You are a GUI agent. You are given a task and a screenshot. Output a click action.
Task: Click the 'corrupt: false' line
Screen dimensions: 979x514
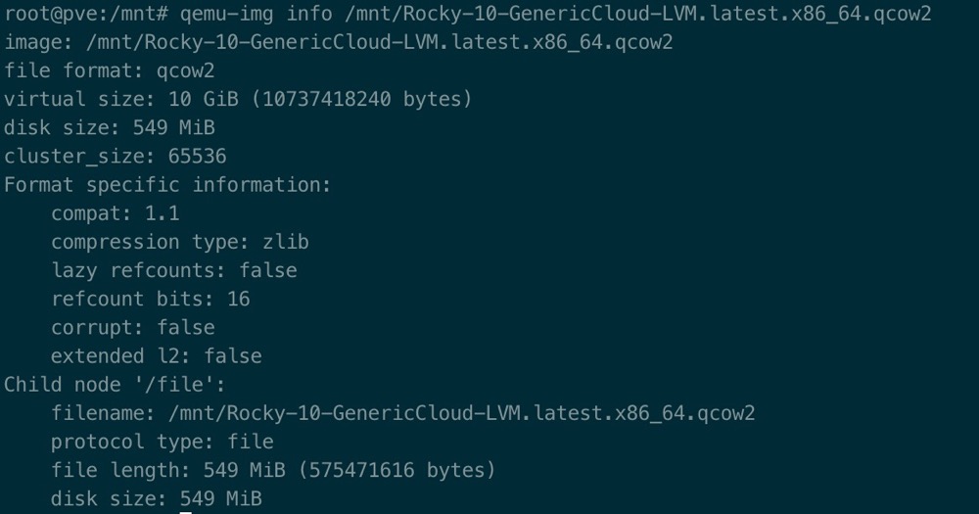[132, 327]
